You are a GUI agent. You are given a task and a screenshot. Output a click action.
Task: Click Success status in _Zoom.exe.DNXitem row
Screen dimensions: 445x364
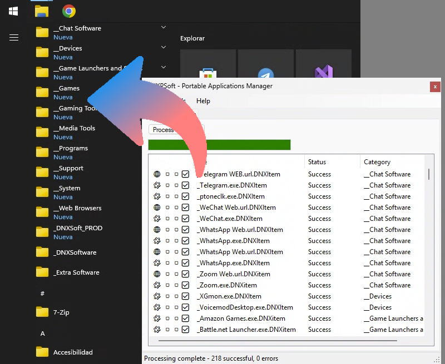319,285
